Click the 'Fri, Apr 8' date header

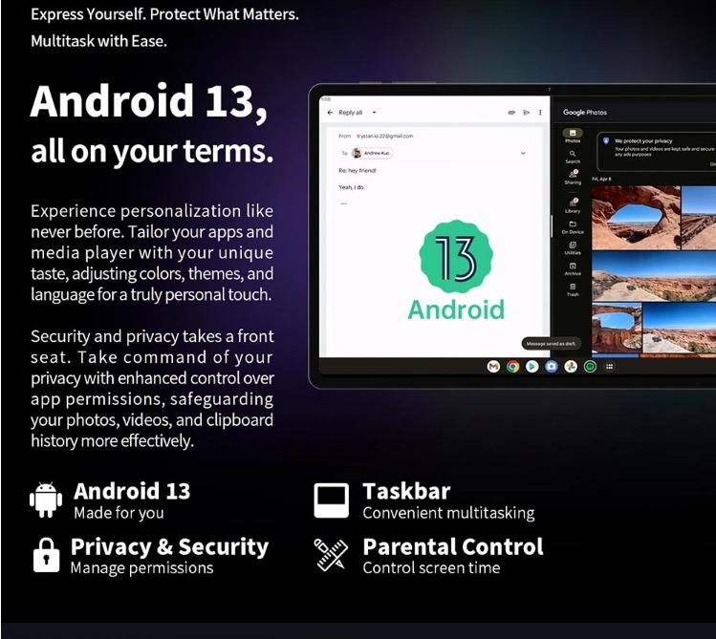(601, 179)
